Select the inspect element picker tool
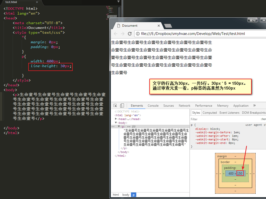The width and height of the screenshot is (266, 199). tap(115, 105)
